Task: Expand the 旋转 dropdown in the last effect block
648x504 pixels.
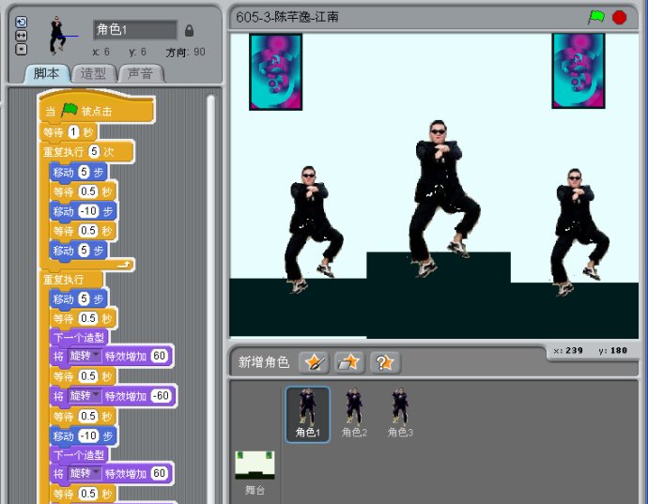Action: 86,474
